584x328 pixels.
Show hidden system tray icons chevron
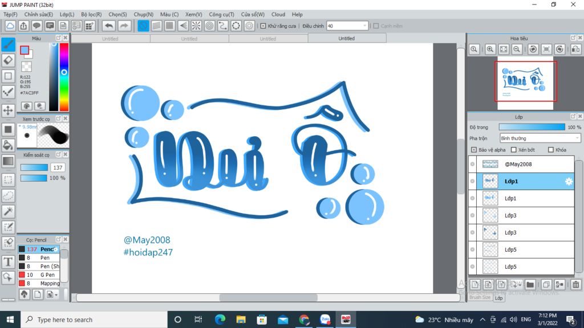(x=482, y=319)
